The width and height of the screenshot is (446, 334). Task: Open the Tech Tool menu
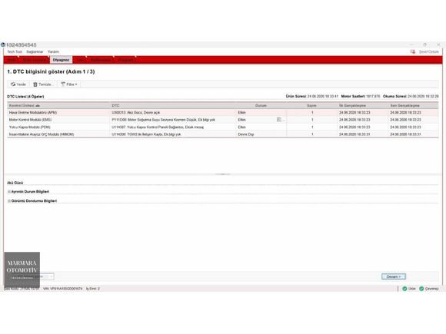point(15,51)
